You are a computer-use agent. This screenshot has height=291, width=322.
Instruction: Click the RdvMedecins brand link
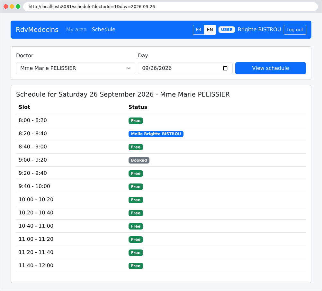[37, 29]
